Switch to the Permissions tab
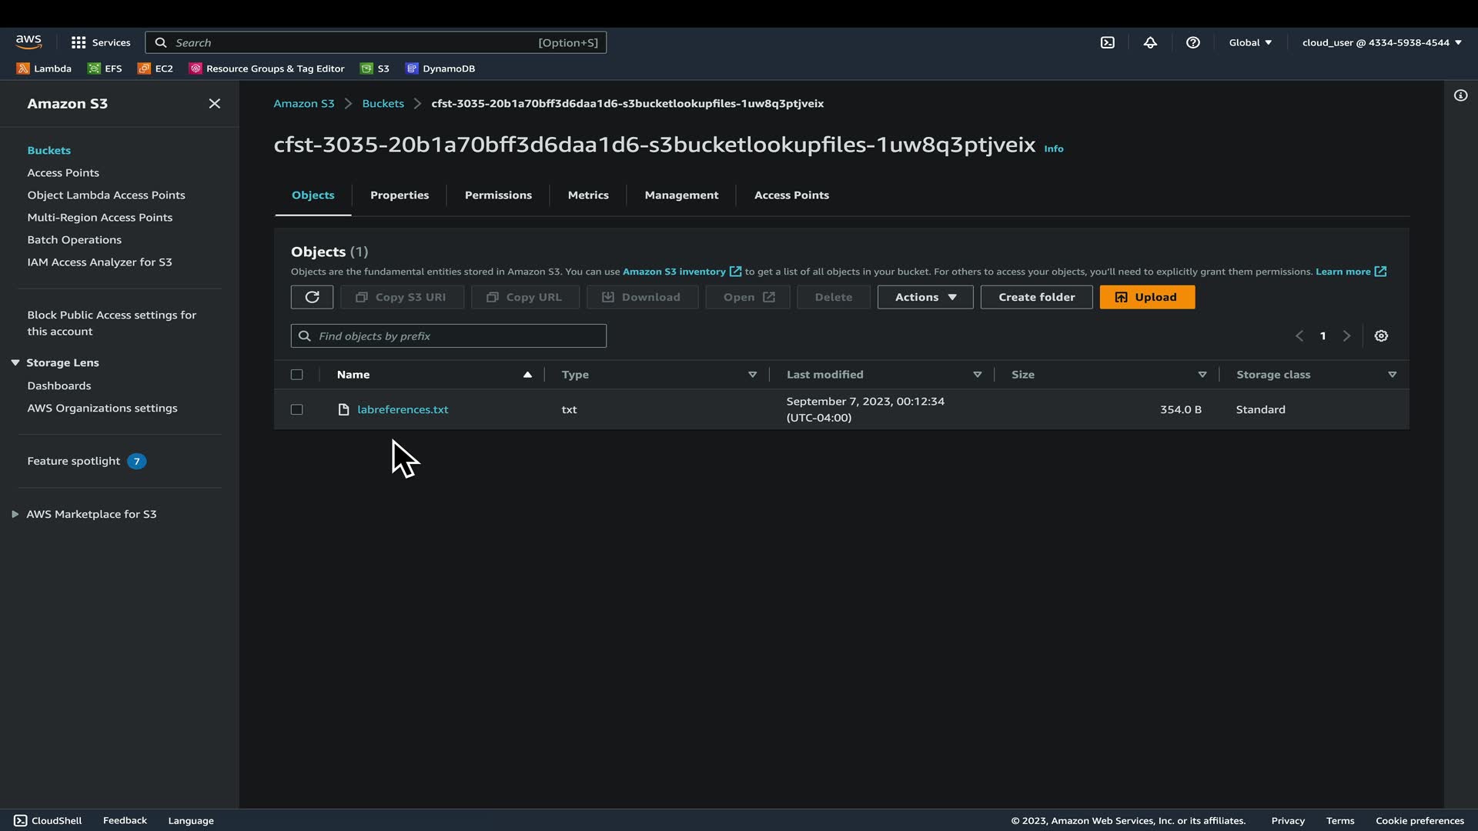The width and height of the screenshot is (1478, 831). point(498,195)
